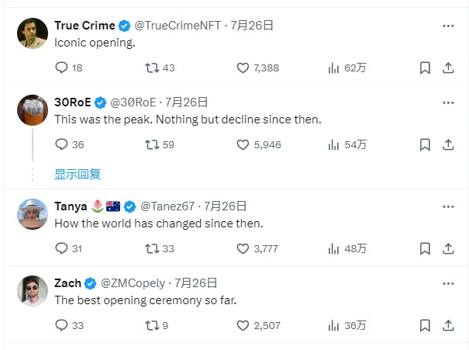
Task: Open Zach's profile name link
Action: point(67,283)
